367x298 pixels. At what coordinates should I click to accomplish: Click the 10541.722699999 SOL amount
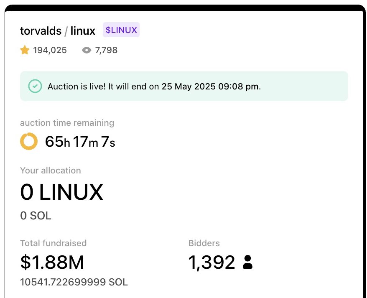click(x=74, y=282)
